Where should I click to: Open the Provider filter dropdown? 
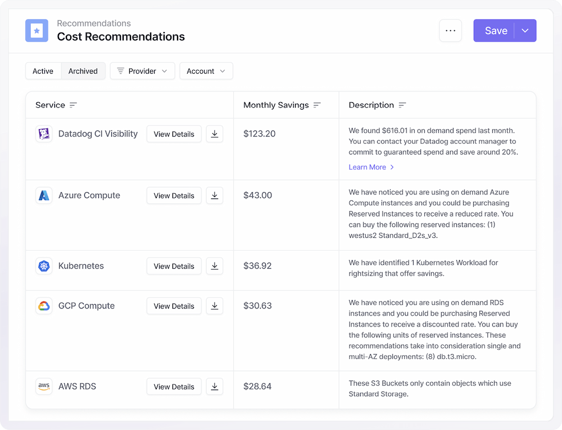coord(142,71)
